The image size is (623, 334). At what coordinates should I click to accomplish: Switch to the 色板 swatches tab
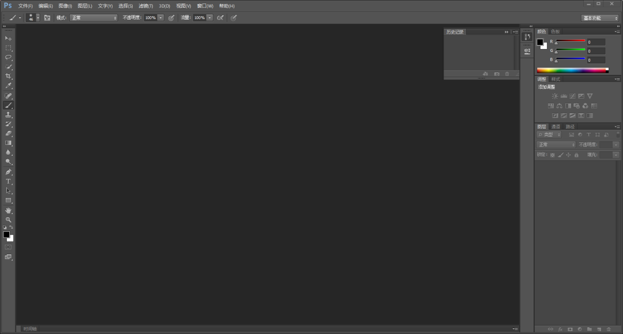[x=555, y=31]
